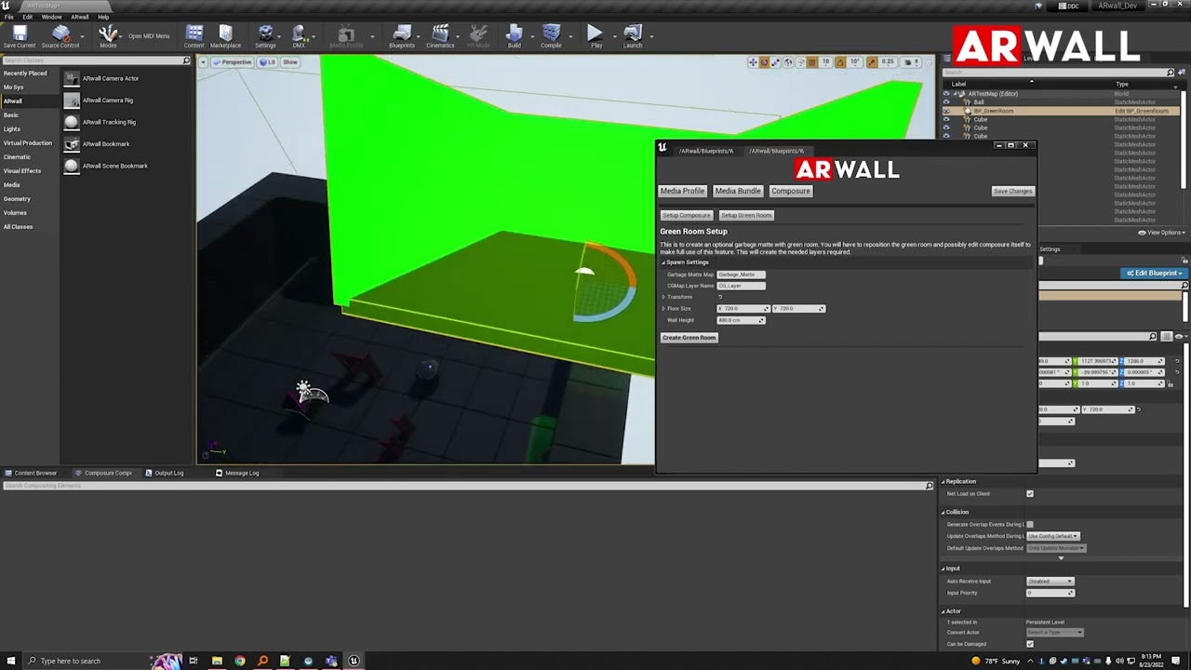The image size is (1191, 670).
Task: Click Create Green Room button
Action: (x=689, y=338)
